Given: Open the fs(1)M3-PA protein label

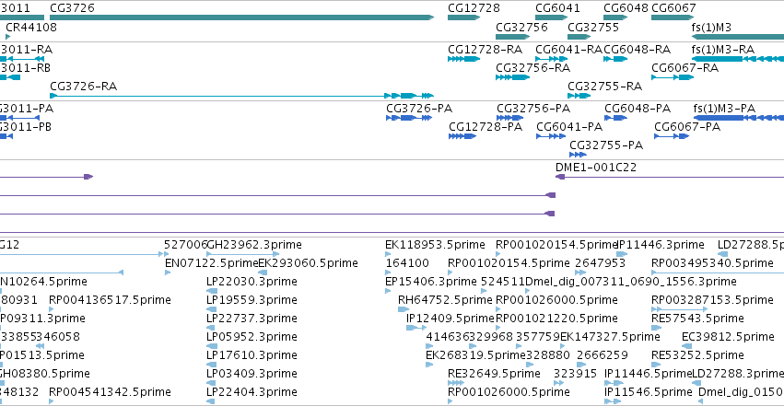Looking at the screenshot, I should click(724, 108).
